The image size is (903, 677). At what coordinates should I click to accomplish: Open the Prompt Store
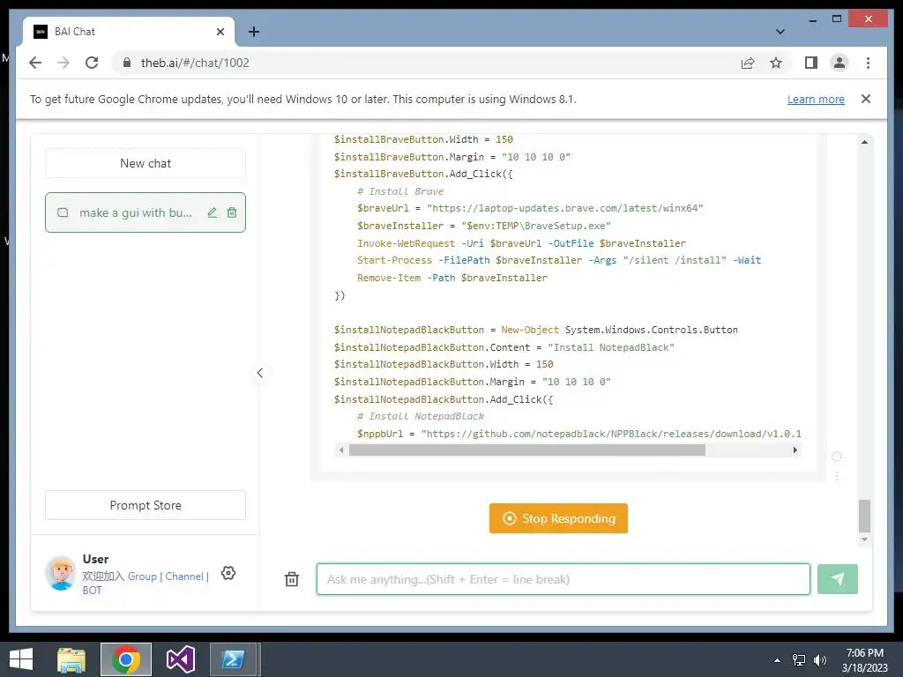(x=146, y=505)
